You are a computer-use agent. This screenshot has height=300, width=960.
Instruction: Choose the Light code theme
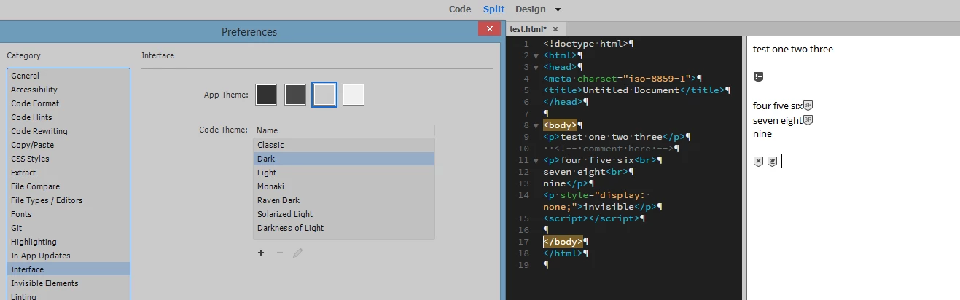[x=343, y=173]
